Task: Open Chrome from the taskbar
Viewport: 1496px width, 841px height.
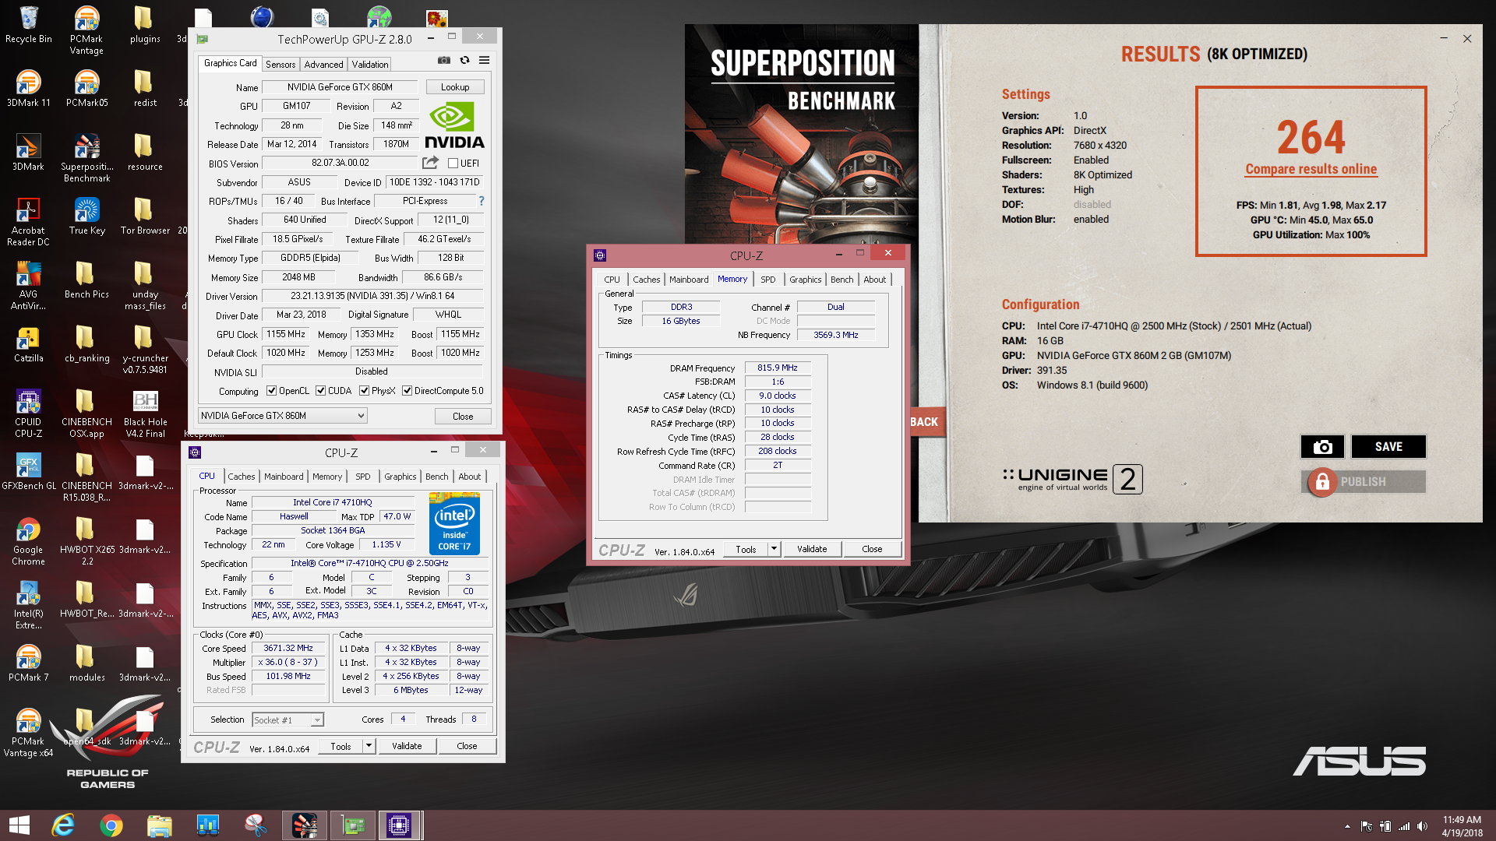Action: [111, 825]
